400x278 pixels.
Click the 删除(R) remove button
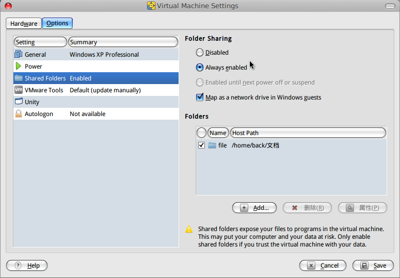(x=307, y=208)
